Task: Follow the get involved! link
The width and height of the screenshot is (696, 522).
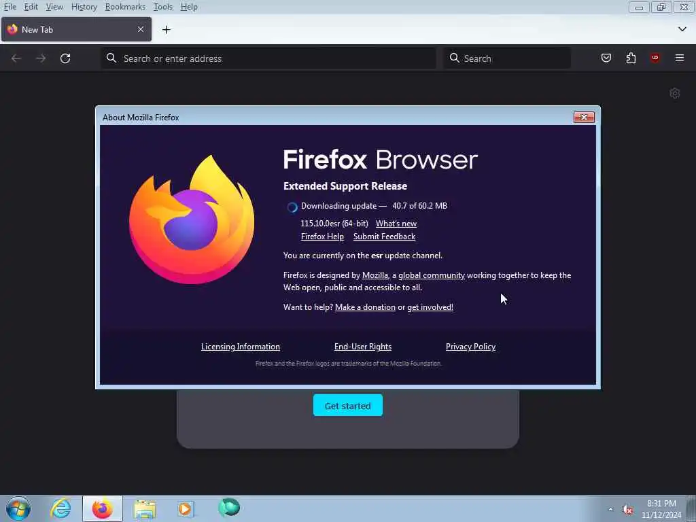Action: point(430,307)
